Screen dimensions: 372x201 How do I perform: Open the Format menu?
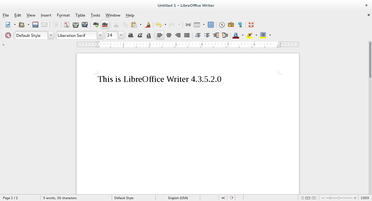(63, 15)
